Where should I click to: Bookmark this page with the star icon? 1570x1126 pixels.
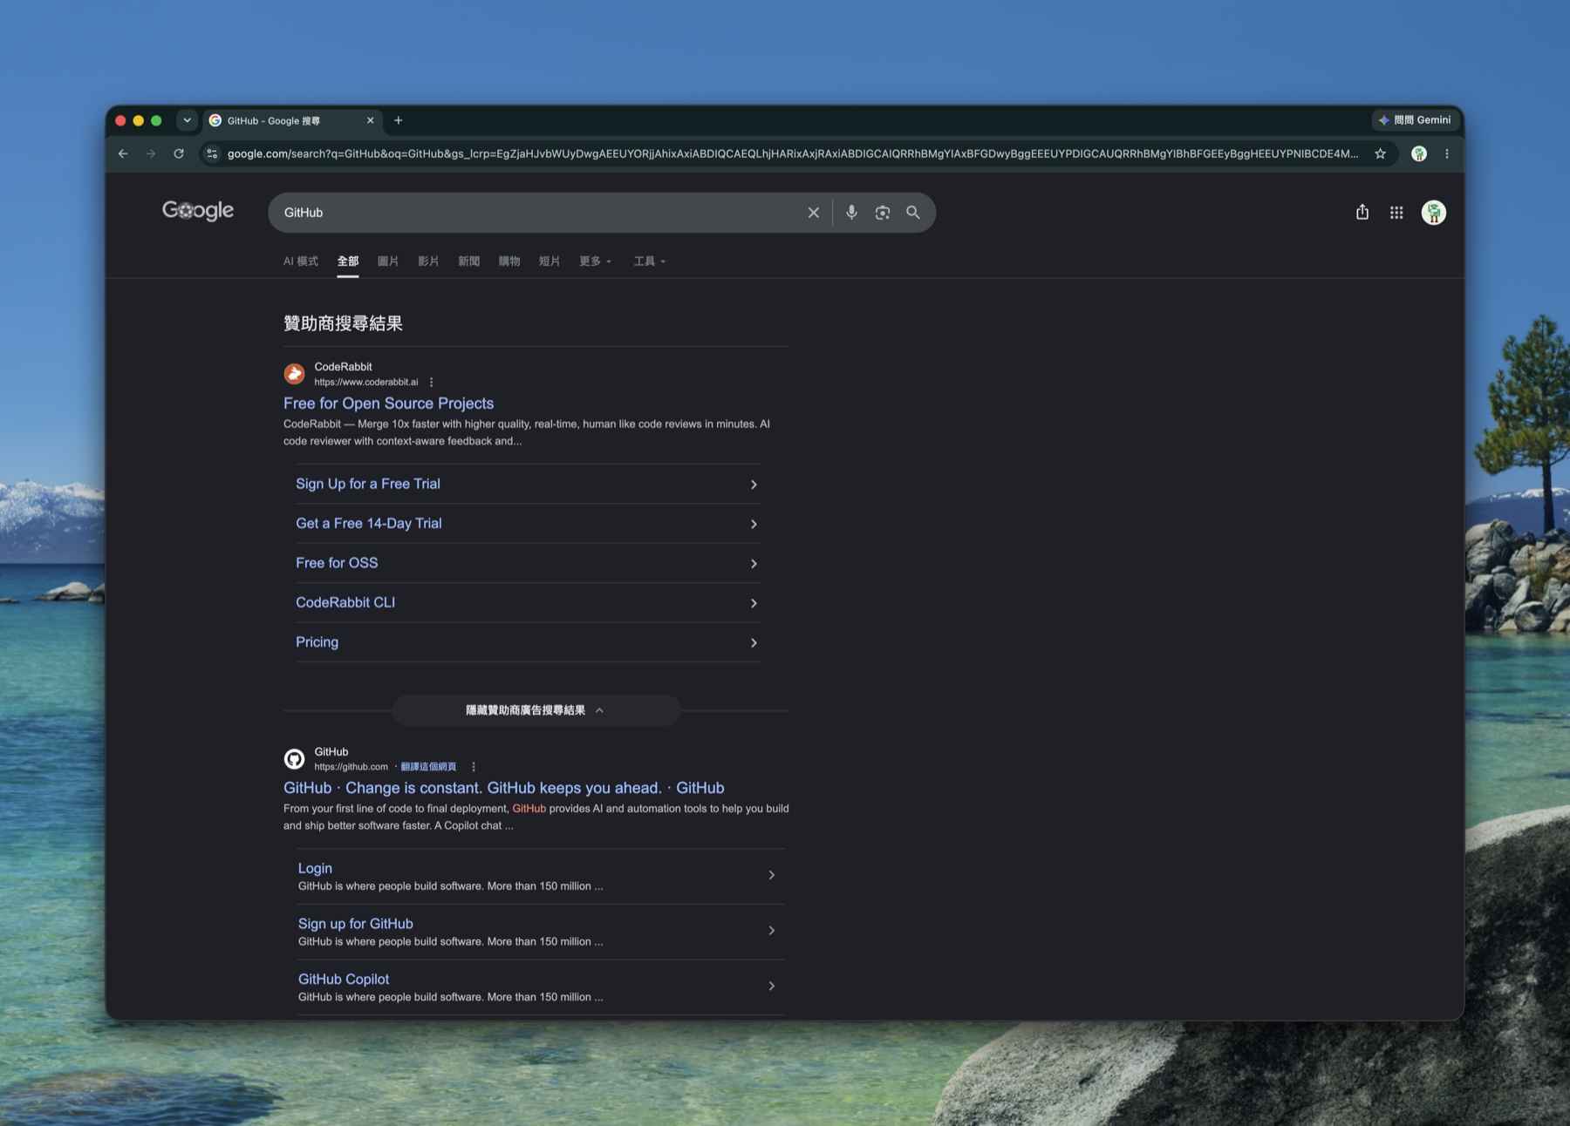[x=1380, y=153]
